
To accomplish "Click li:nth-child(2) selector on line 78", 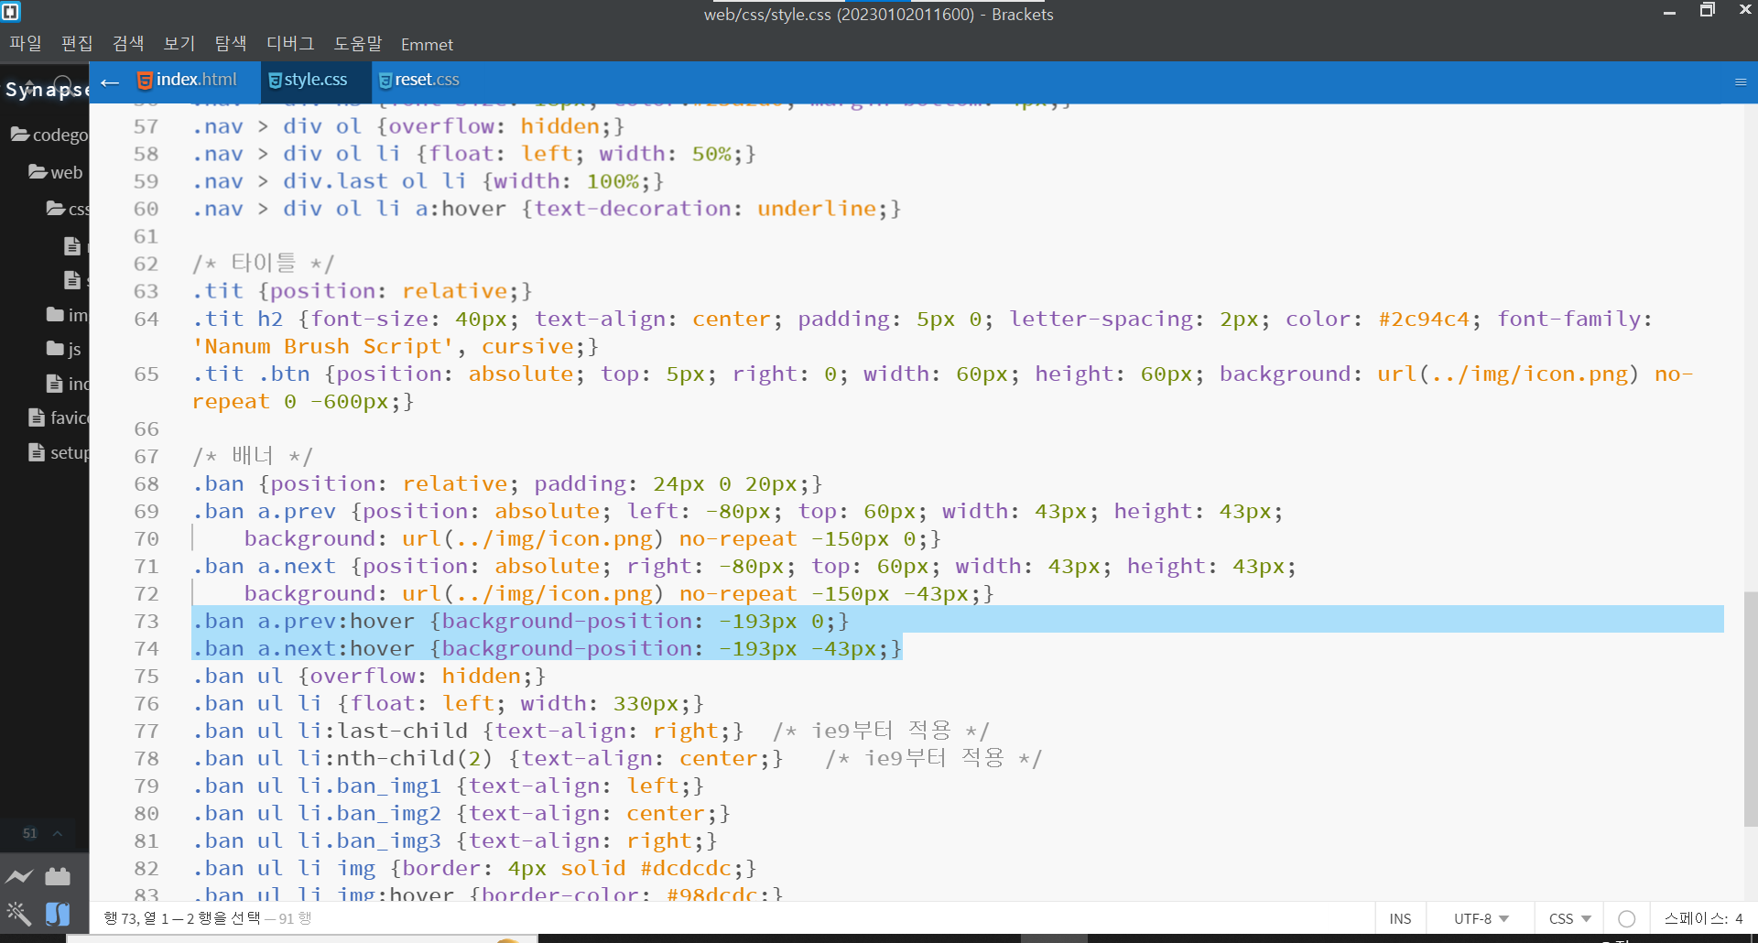I will [x=396, y=759].
